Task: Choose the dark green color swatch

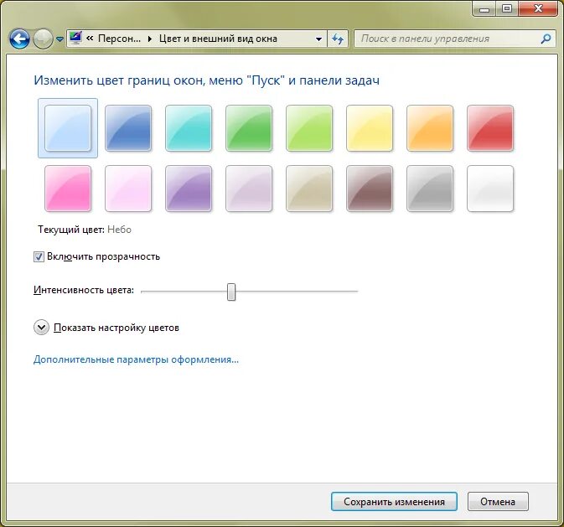Action: click(x=249, y=128)
